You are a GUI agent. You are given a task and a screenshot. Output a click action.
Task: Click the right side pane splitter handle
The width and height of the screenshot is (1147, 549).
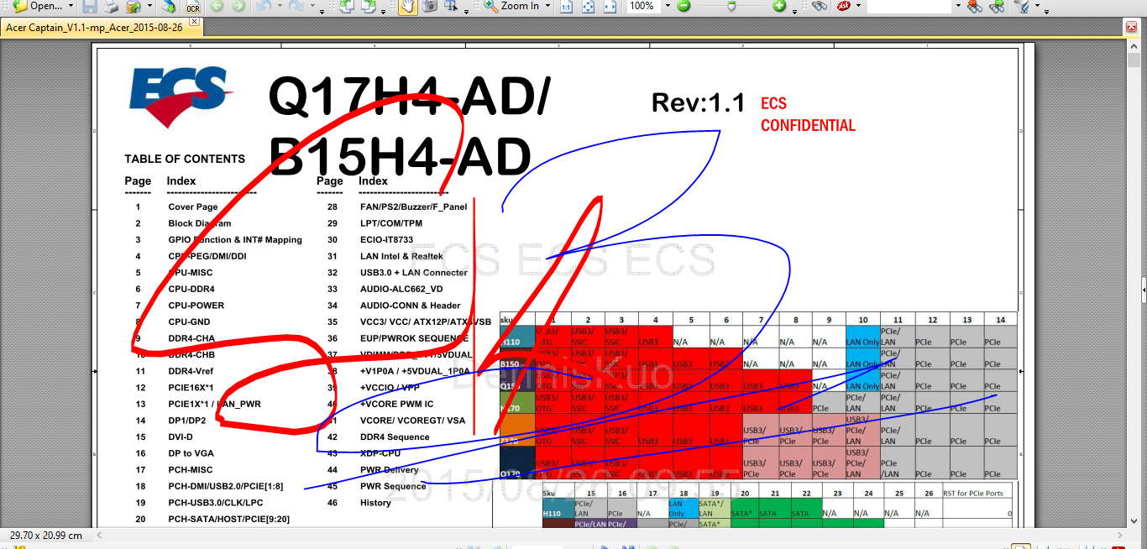click(x=1144, y=290)
